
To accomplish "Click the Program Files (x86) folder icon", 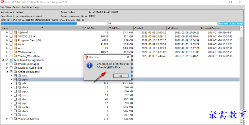I will tap(15, 40).
